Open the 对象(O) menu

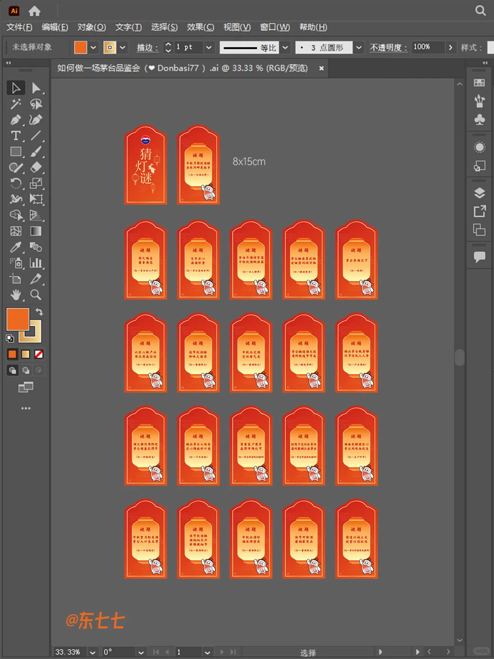pyautogui.click(x=91, y=27)
